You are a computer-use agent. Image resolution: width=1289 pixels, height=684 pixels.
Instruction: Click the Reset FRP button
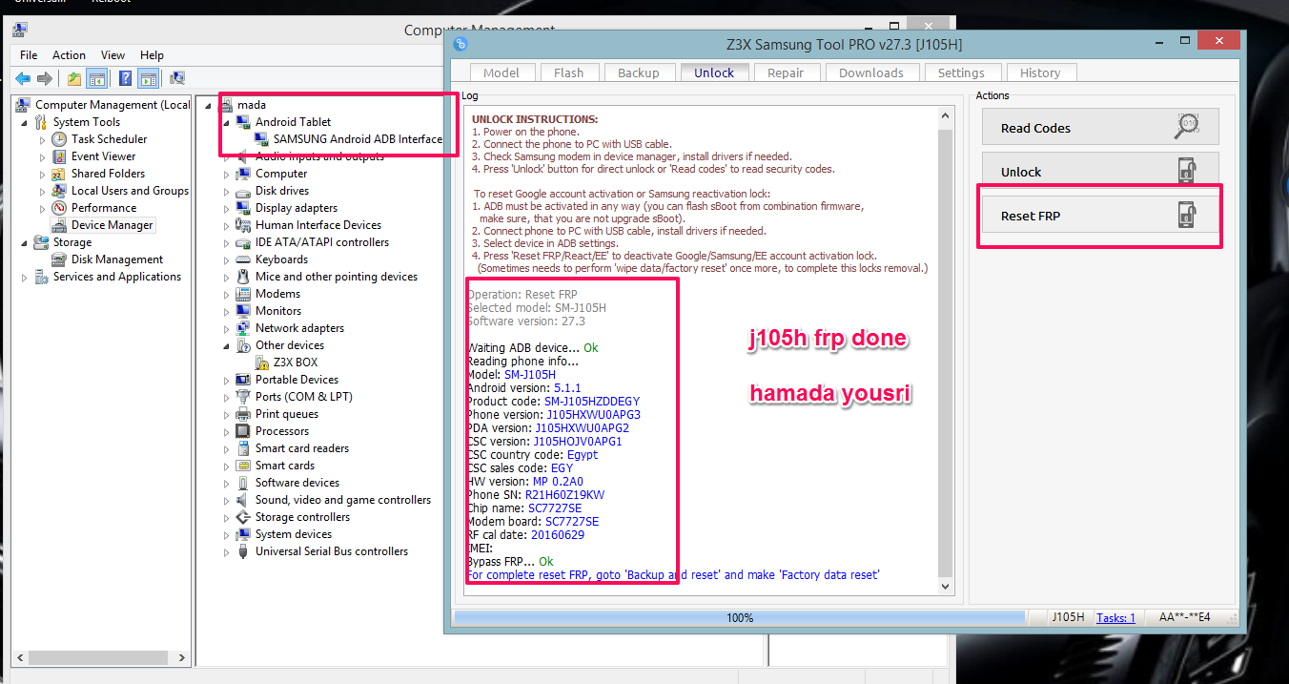click(x=1100, y=216)
